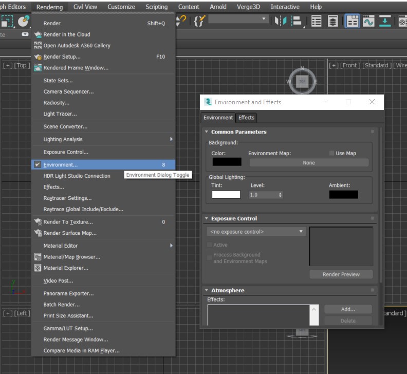
Task: Click the 3ds Max dialog title icon
Action: (208, 102)
